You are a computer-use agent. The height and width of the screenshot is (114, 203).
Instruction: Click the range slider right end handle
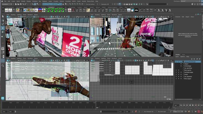pyautogui.click(x=101, y=112)
